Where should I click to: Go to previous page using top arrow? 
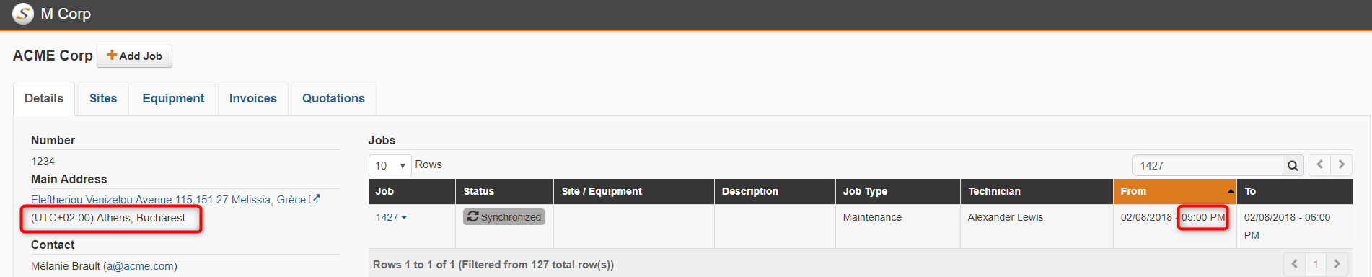click(x=1320, y=164)
